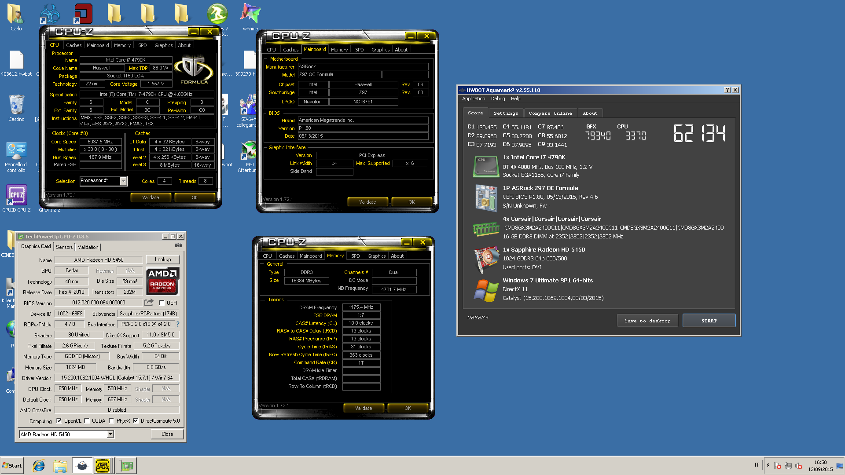Open Pannello di controllo desktop icon
Screen dimensions: 845x475
pos(16,157)
